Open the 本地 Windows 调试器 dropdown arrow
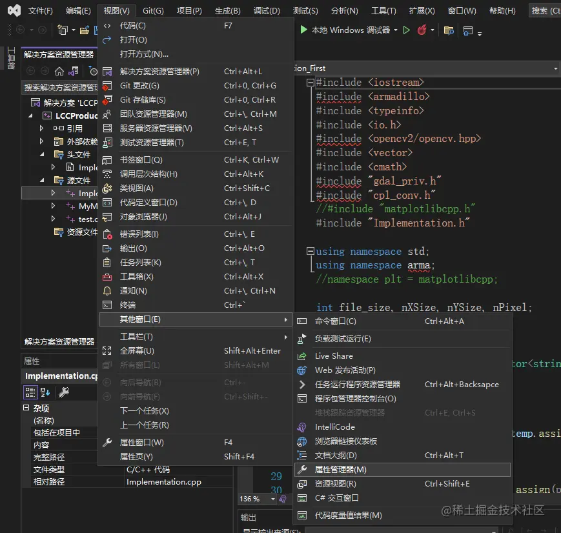561x533 pixels. pos(396,30)
